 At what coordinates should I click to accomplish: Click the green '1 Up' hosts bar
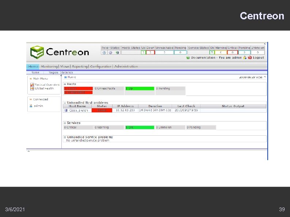(140, 89)
